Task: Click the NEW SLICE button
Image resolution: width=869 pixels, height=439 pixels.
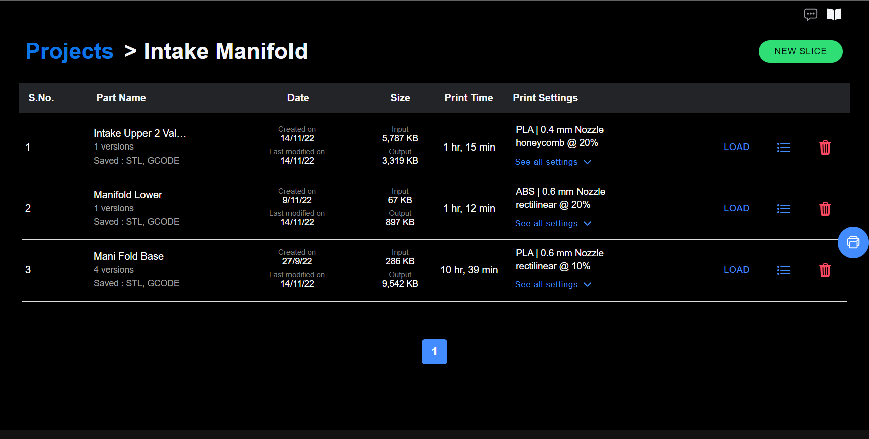Action: click(x=800, y=51)
